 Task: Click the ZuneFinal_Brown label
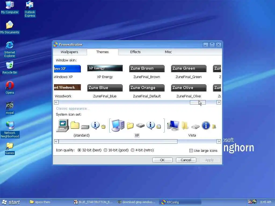tap(147, 77)
